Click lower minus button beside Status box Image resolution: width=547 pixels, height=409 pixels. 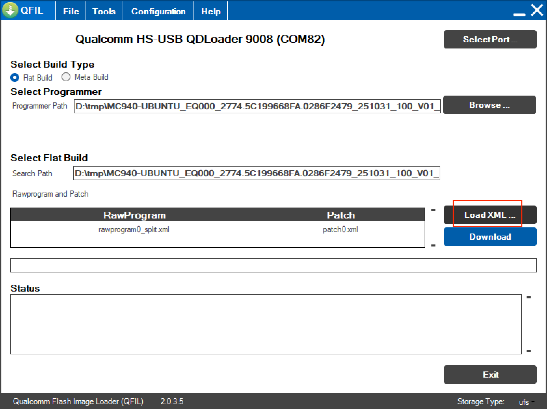tap(529, 351)
